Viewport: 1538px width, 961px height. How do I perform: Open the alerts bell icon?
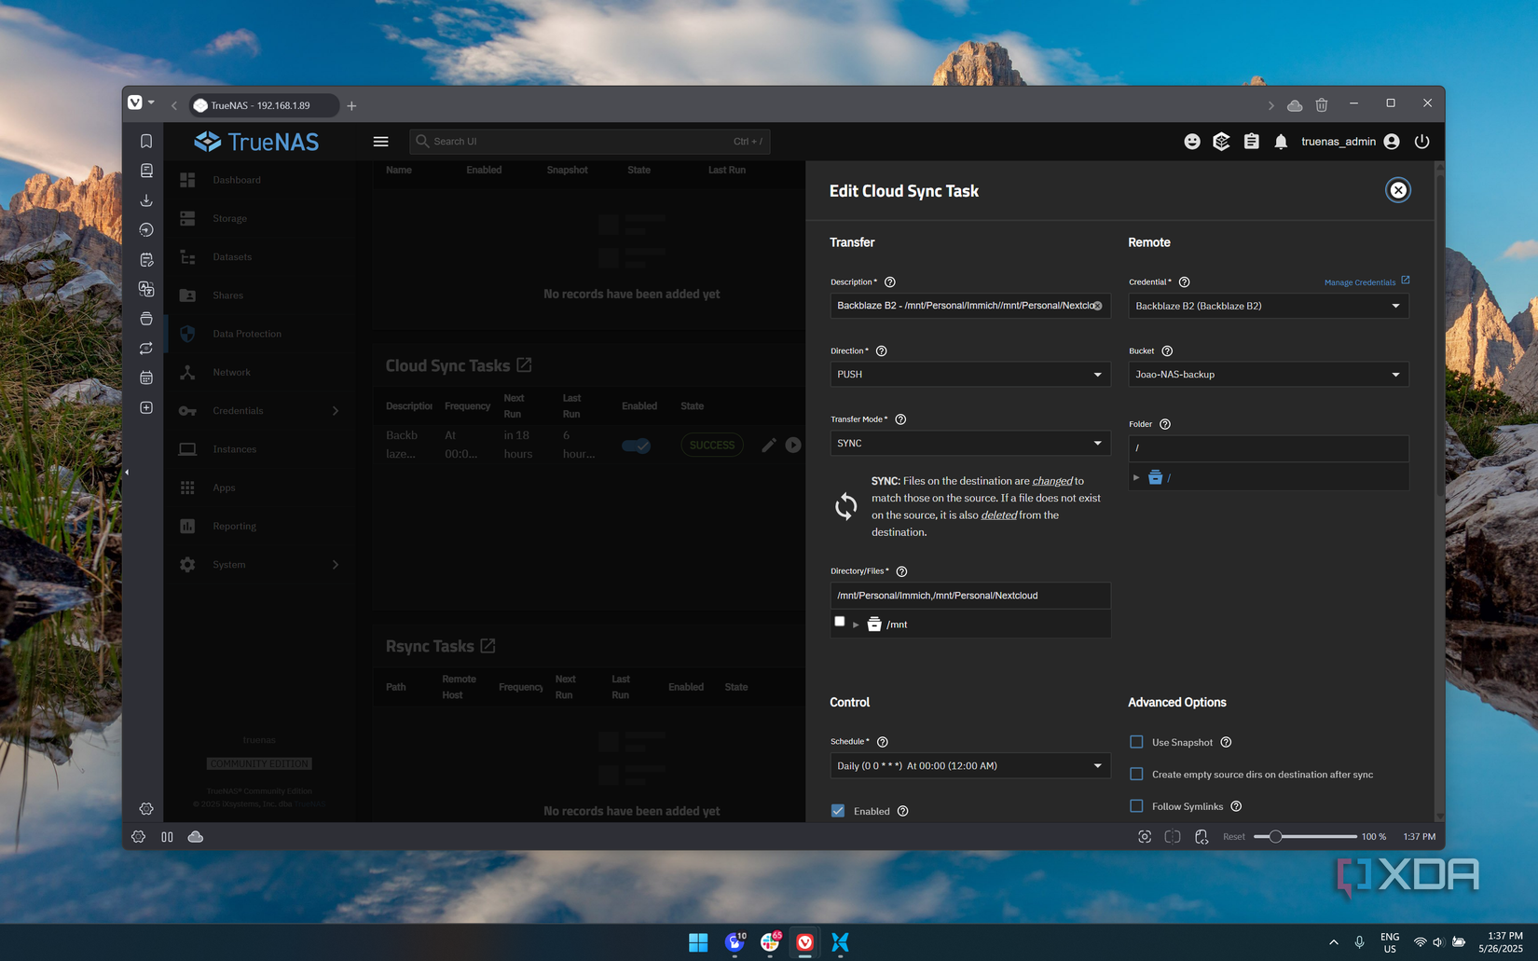click(x=1281, y=142)
